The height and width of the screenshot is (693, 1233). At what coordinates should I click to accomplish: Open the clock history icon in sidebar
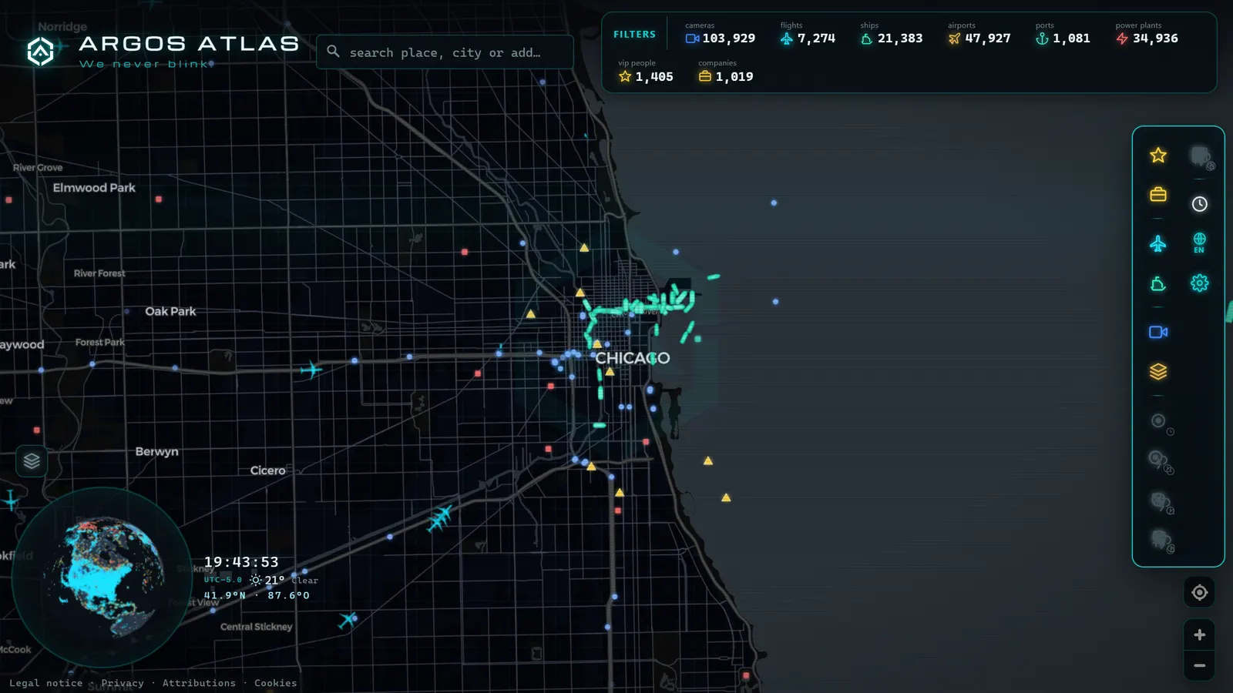(x=1199, y=204)
